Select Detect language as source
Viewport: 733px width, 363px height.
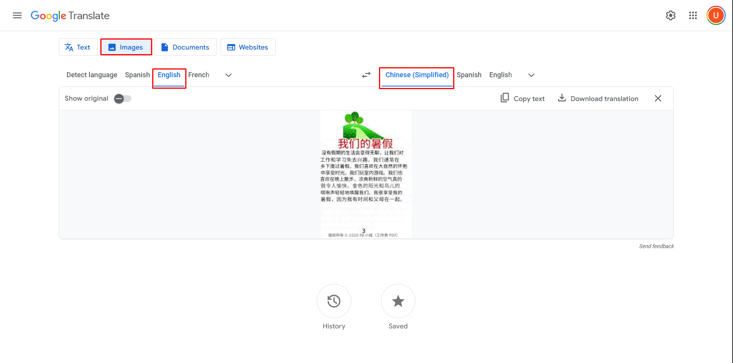(91, 75)
